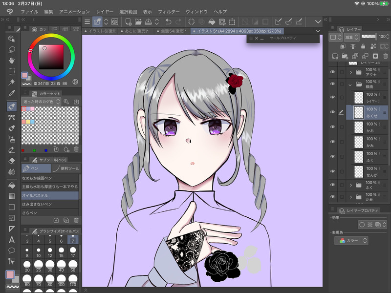Click the Create layer mask icon
This screenshot has height=293, width=391.
pyautogui.click(x=375, y=56)
